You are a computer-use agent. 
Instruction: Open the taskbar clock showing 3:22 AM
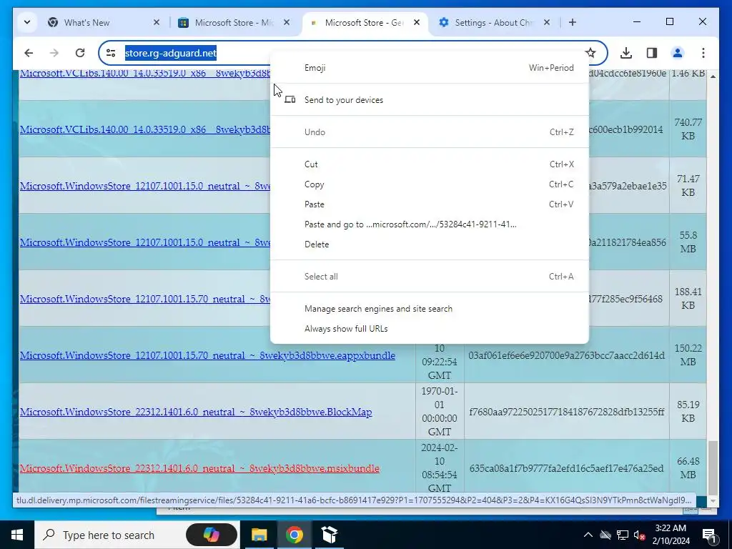point(672,535)
